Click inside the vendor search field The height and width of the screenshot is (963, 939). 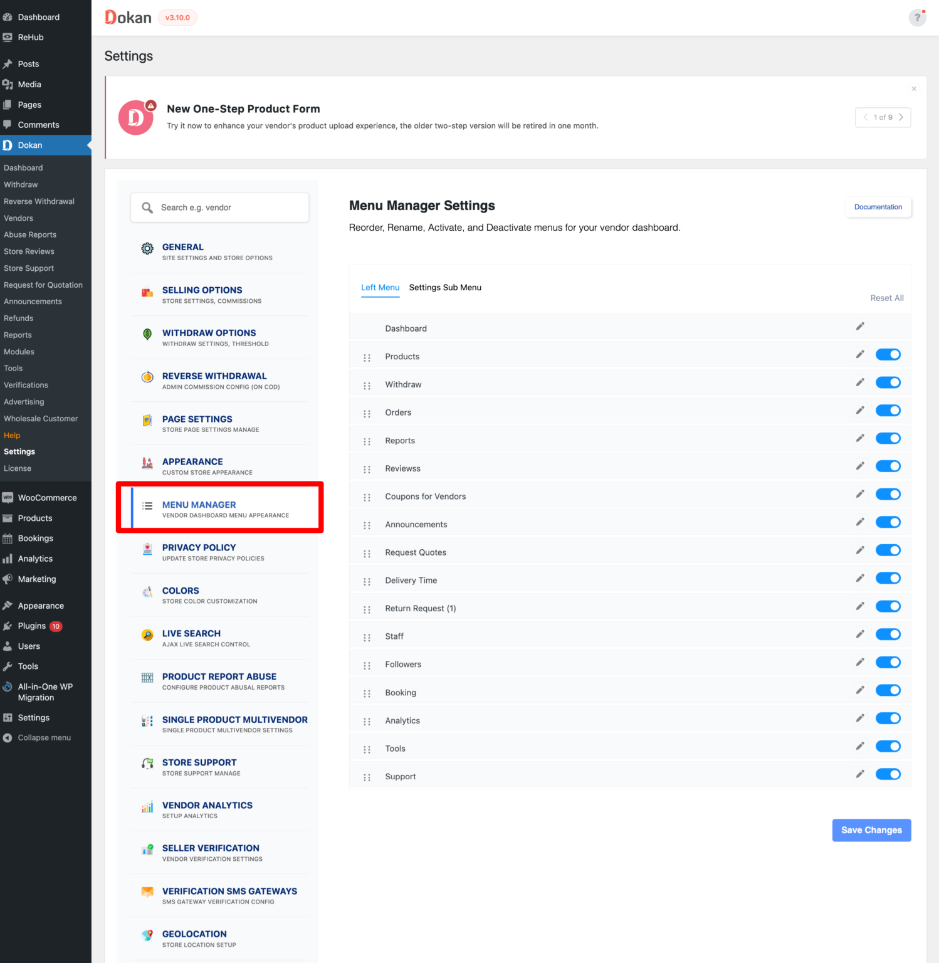(x=219, y=207)
